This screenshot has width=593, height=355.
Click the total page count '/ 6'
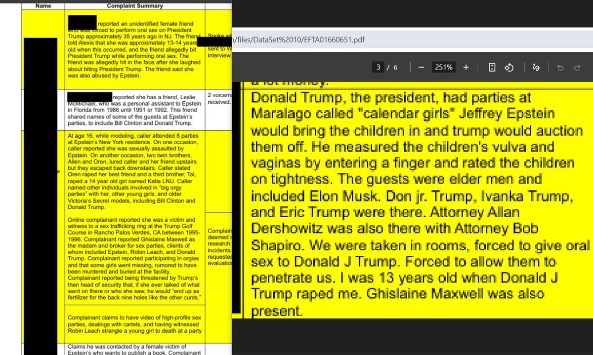(393, 68)
